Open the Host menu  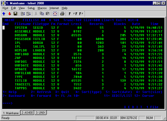click(5, 8)
